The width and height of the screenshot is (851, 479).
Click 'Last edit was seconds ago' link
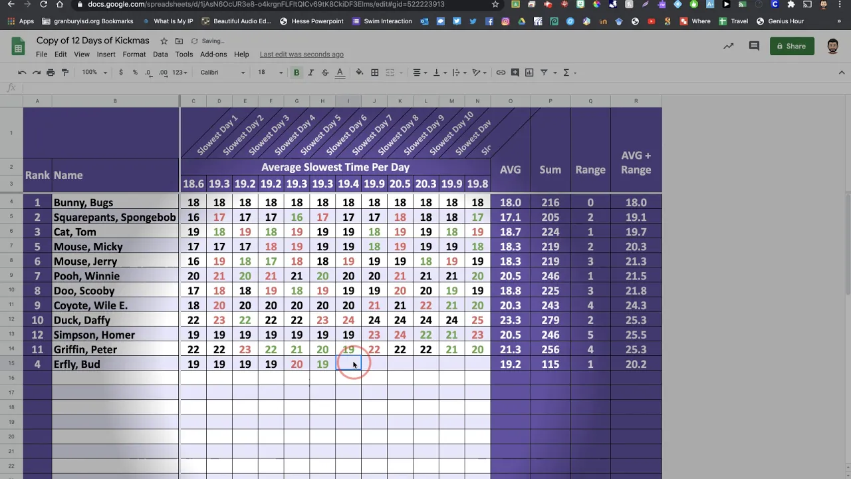tap(302, 55)
